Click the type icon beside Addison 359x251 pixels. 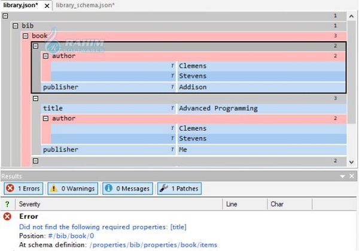coord(173,87)
